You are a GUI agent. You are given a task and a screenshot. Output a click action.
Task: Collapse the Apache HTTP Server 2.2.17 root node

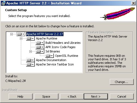coord(11,34)
